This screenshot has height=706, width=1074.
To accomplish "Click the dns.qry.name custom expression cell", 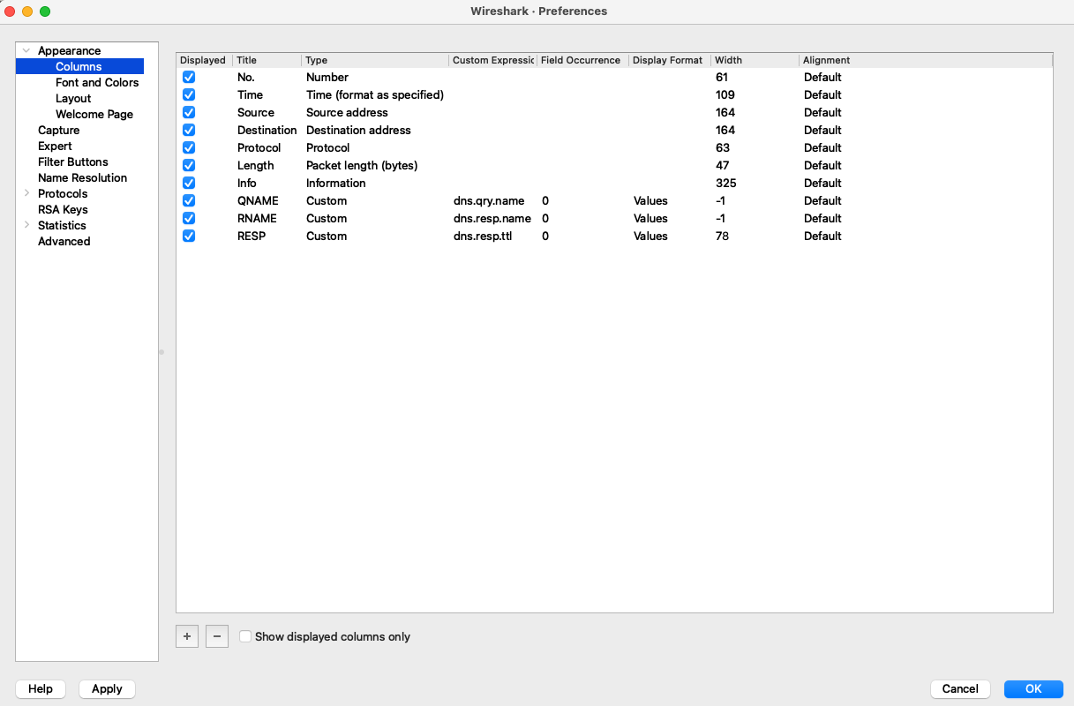I will click(x=489, y=200).
